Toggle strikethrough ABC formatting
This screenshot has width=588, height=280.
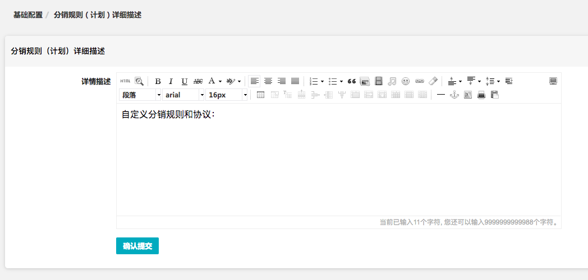point(198,81)
